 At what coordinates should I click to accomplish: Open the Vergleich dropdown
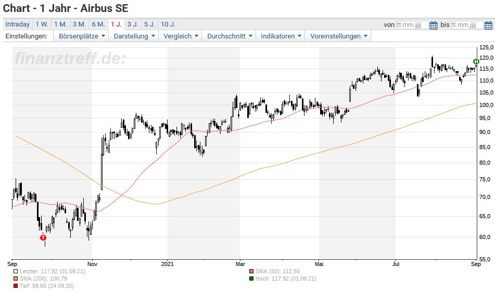[180, 36]
